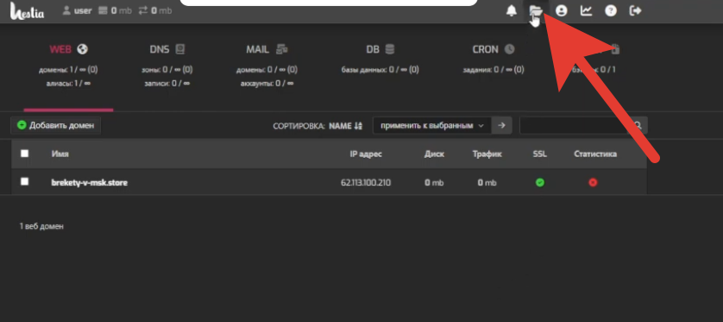This screenshot has width=723, height=322.
Task: Click the logout icon
Action: (636, 10)
